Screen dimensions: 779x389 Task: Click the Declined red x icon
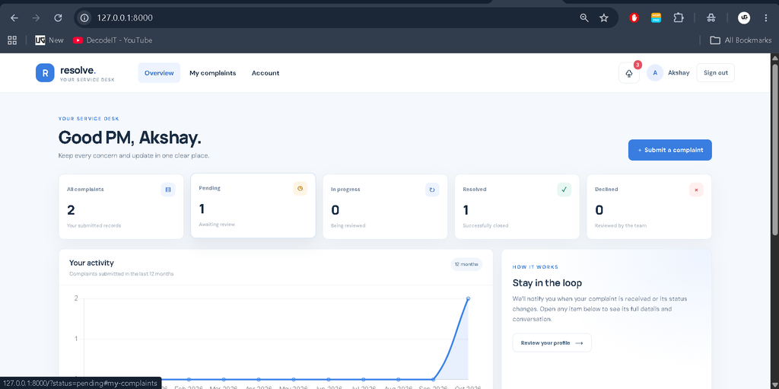pos(696,190)
